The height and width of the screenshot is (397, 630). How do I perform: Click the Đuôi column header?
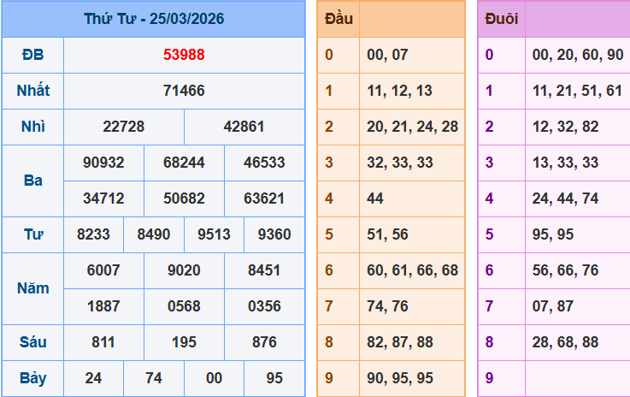tap(501, 19)
